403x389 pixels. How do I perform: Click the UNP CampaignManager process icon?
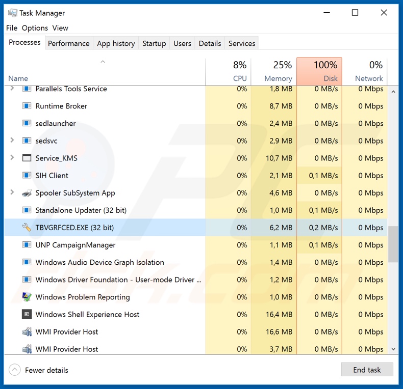pyautogui.click(x=27, y=245)
